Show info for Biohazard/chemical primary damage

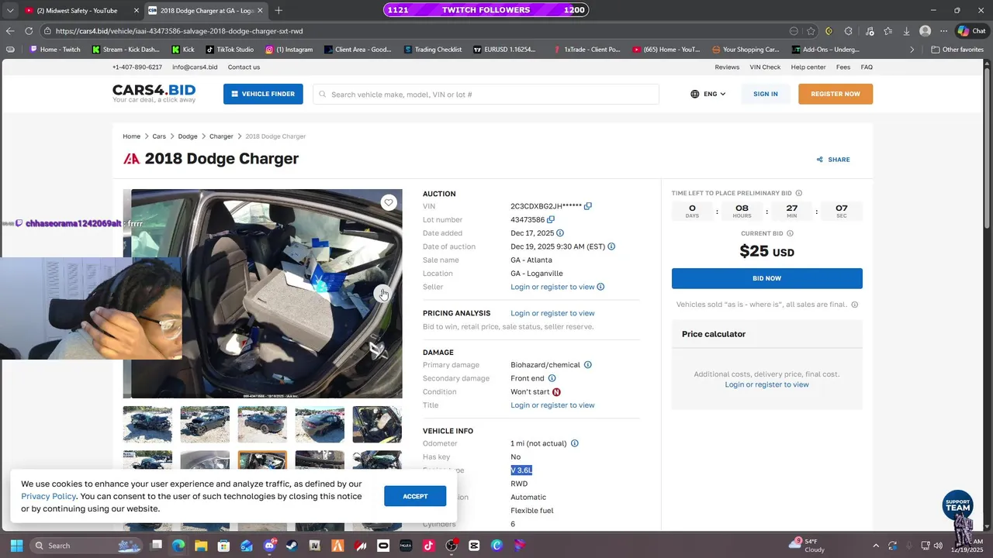pyautogui.click(x=587, y=365)
